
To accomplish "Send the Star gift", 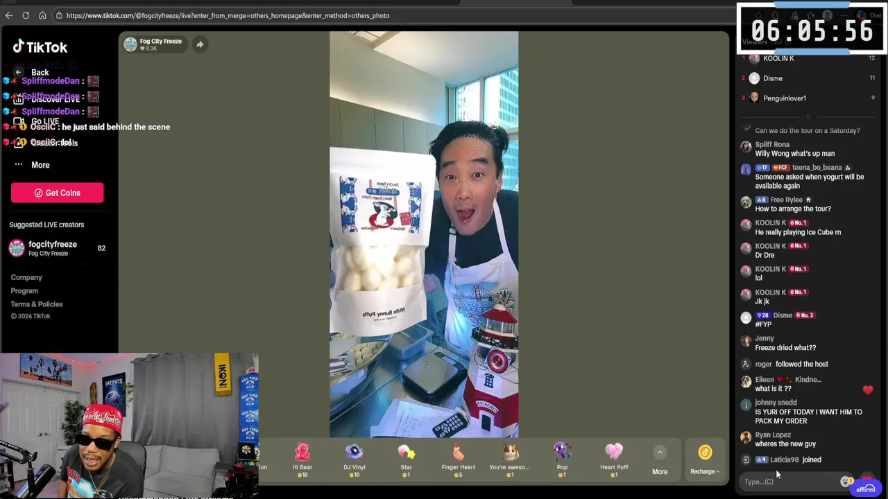I will [407, 459].
